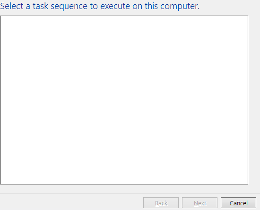
Task: Focus the white task sequence selection box
Action: click(x=124, y=100)
